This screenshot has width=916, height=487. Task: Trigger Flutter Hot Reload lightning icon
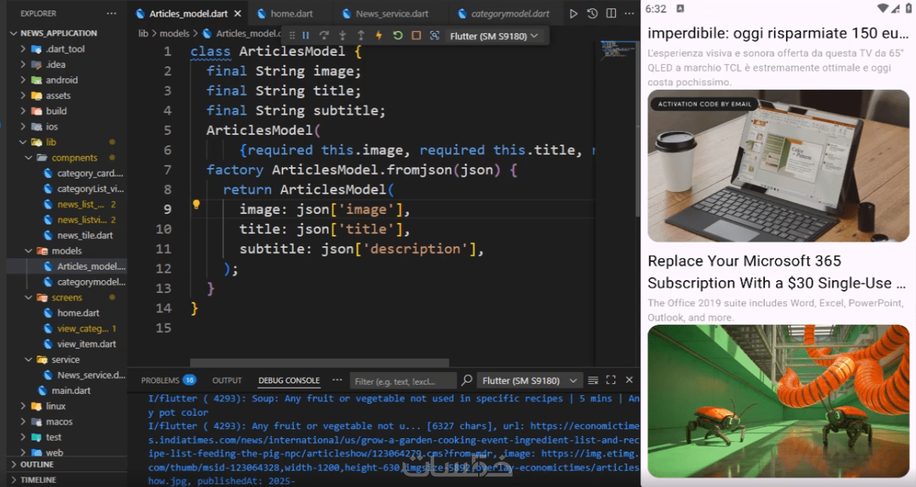(x=379, y=35)
